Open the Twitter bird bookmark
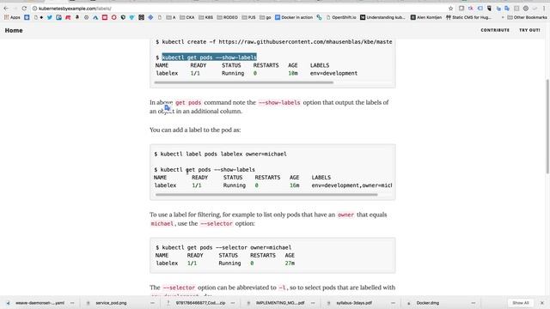This screenshot has width=550, height=309. (50, 17)
